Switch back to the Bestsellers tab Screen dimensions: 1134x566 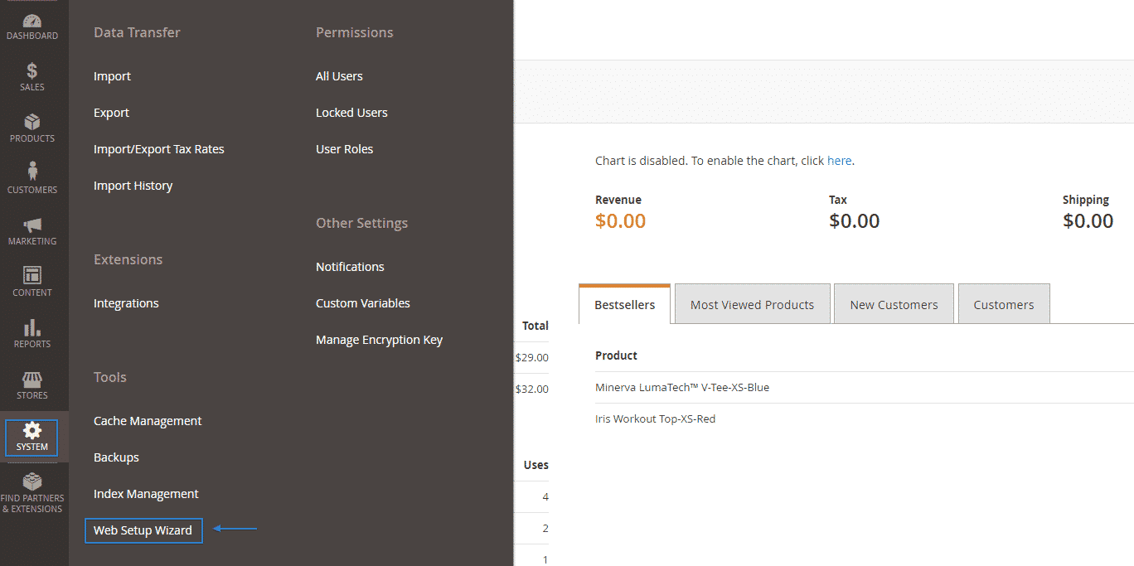tap(624, 303)
